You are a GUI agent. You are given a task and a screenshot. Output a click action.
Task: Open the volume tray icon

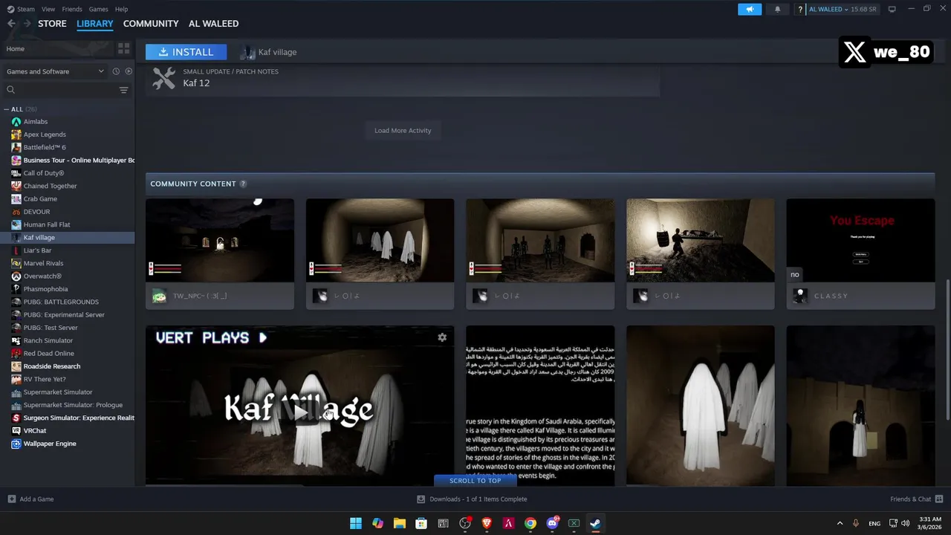point(907,523)
